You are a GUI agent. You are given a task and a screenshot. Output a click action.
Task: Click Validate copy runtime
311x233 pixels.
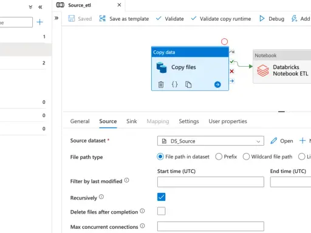coord(221,19)
